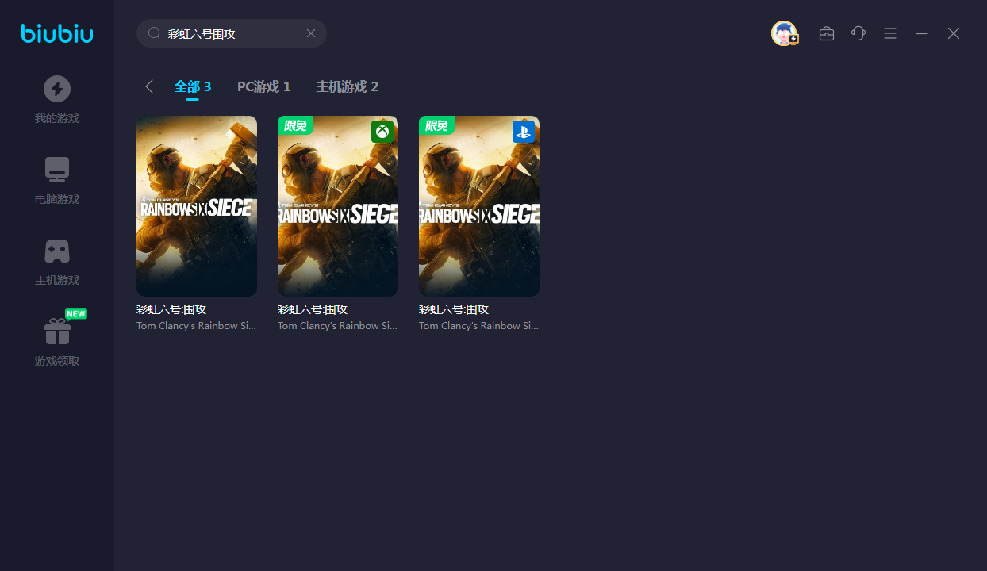Switch to PC游戏 1 tab
Image resolution: width=987 pixels, height=571 pixels.
263,86
